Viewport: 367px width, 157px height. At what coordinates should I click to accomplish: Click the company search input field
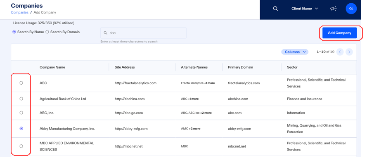pyautogui.click(x=143, y=33)
